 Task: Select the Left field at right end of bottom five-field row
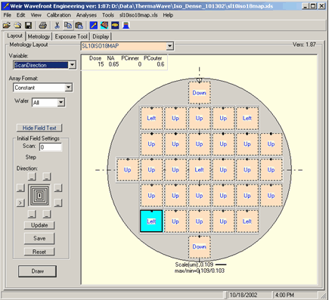(x=247, y=221)
